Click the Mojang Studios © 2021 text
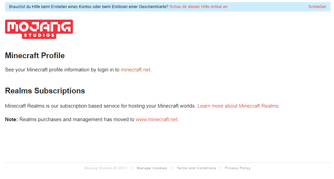Viewport: 334px width, 179px height. [106, 168]
